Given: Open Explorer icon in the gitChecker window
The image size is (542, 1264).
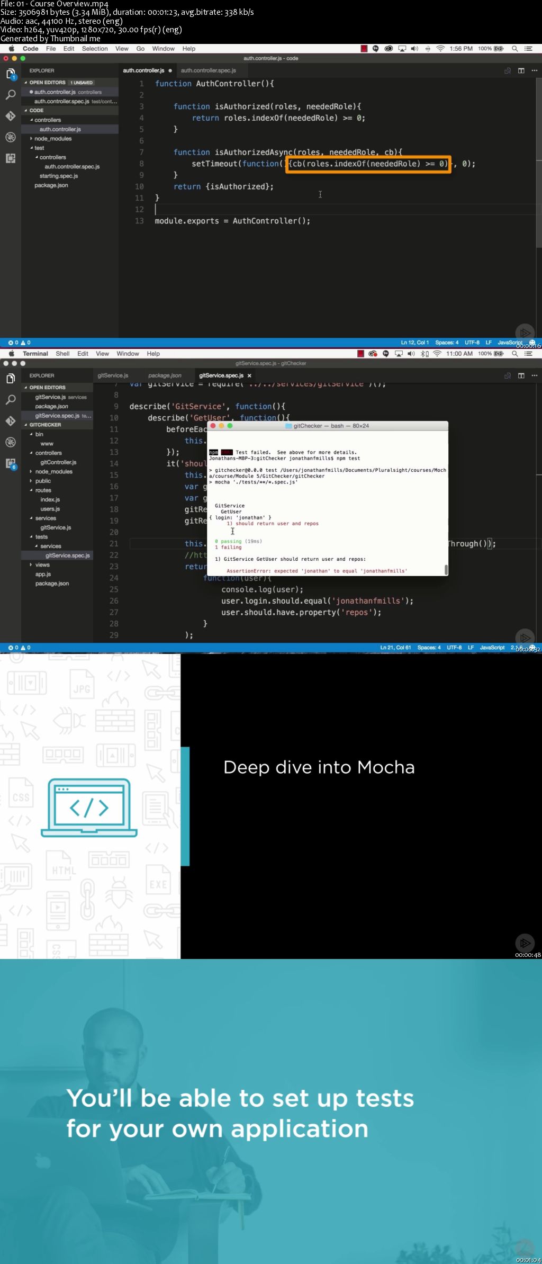Looking at the screenshot, I should pos(11,379).
